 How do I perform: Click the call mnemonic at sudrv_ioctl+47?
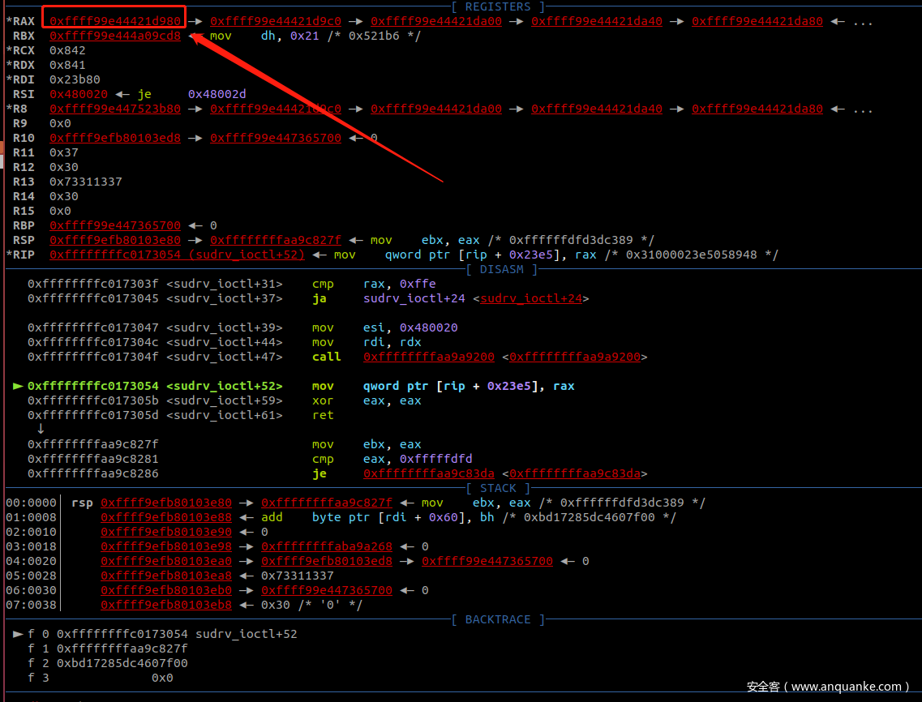pos(326,357)
